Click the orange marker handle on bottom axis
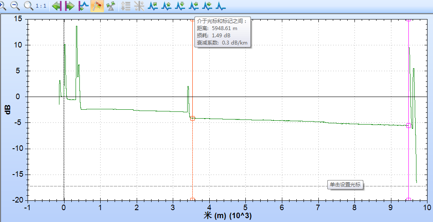 (192, 200)
